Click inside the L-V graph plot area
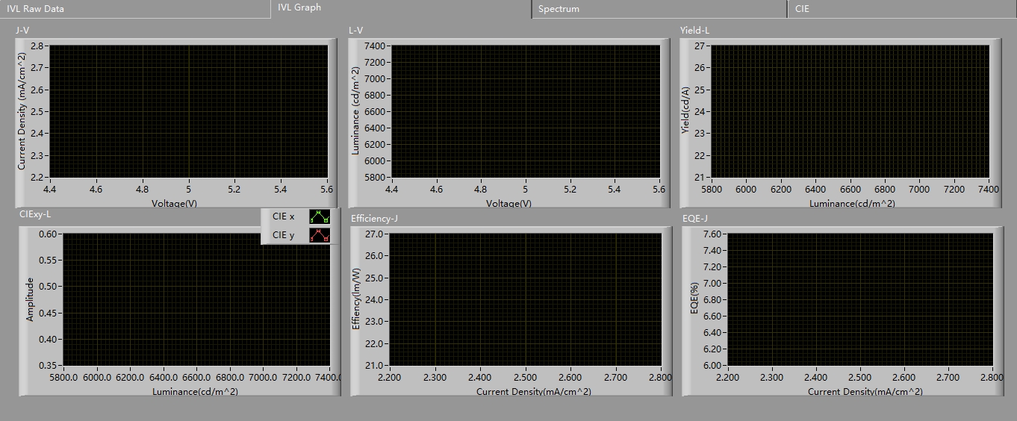Image resolution: width=1017 pixels, height=421 pixels. tap(525, 111)
